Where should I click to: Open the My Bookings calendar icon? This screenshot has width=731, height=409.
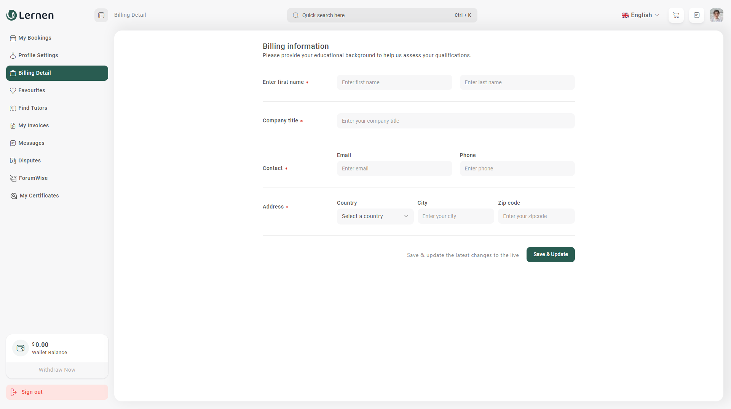13,38
